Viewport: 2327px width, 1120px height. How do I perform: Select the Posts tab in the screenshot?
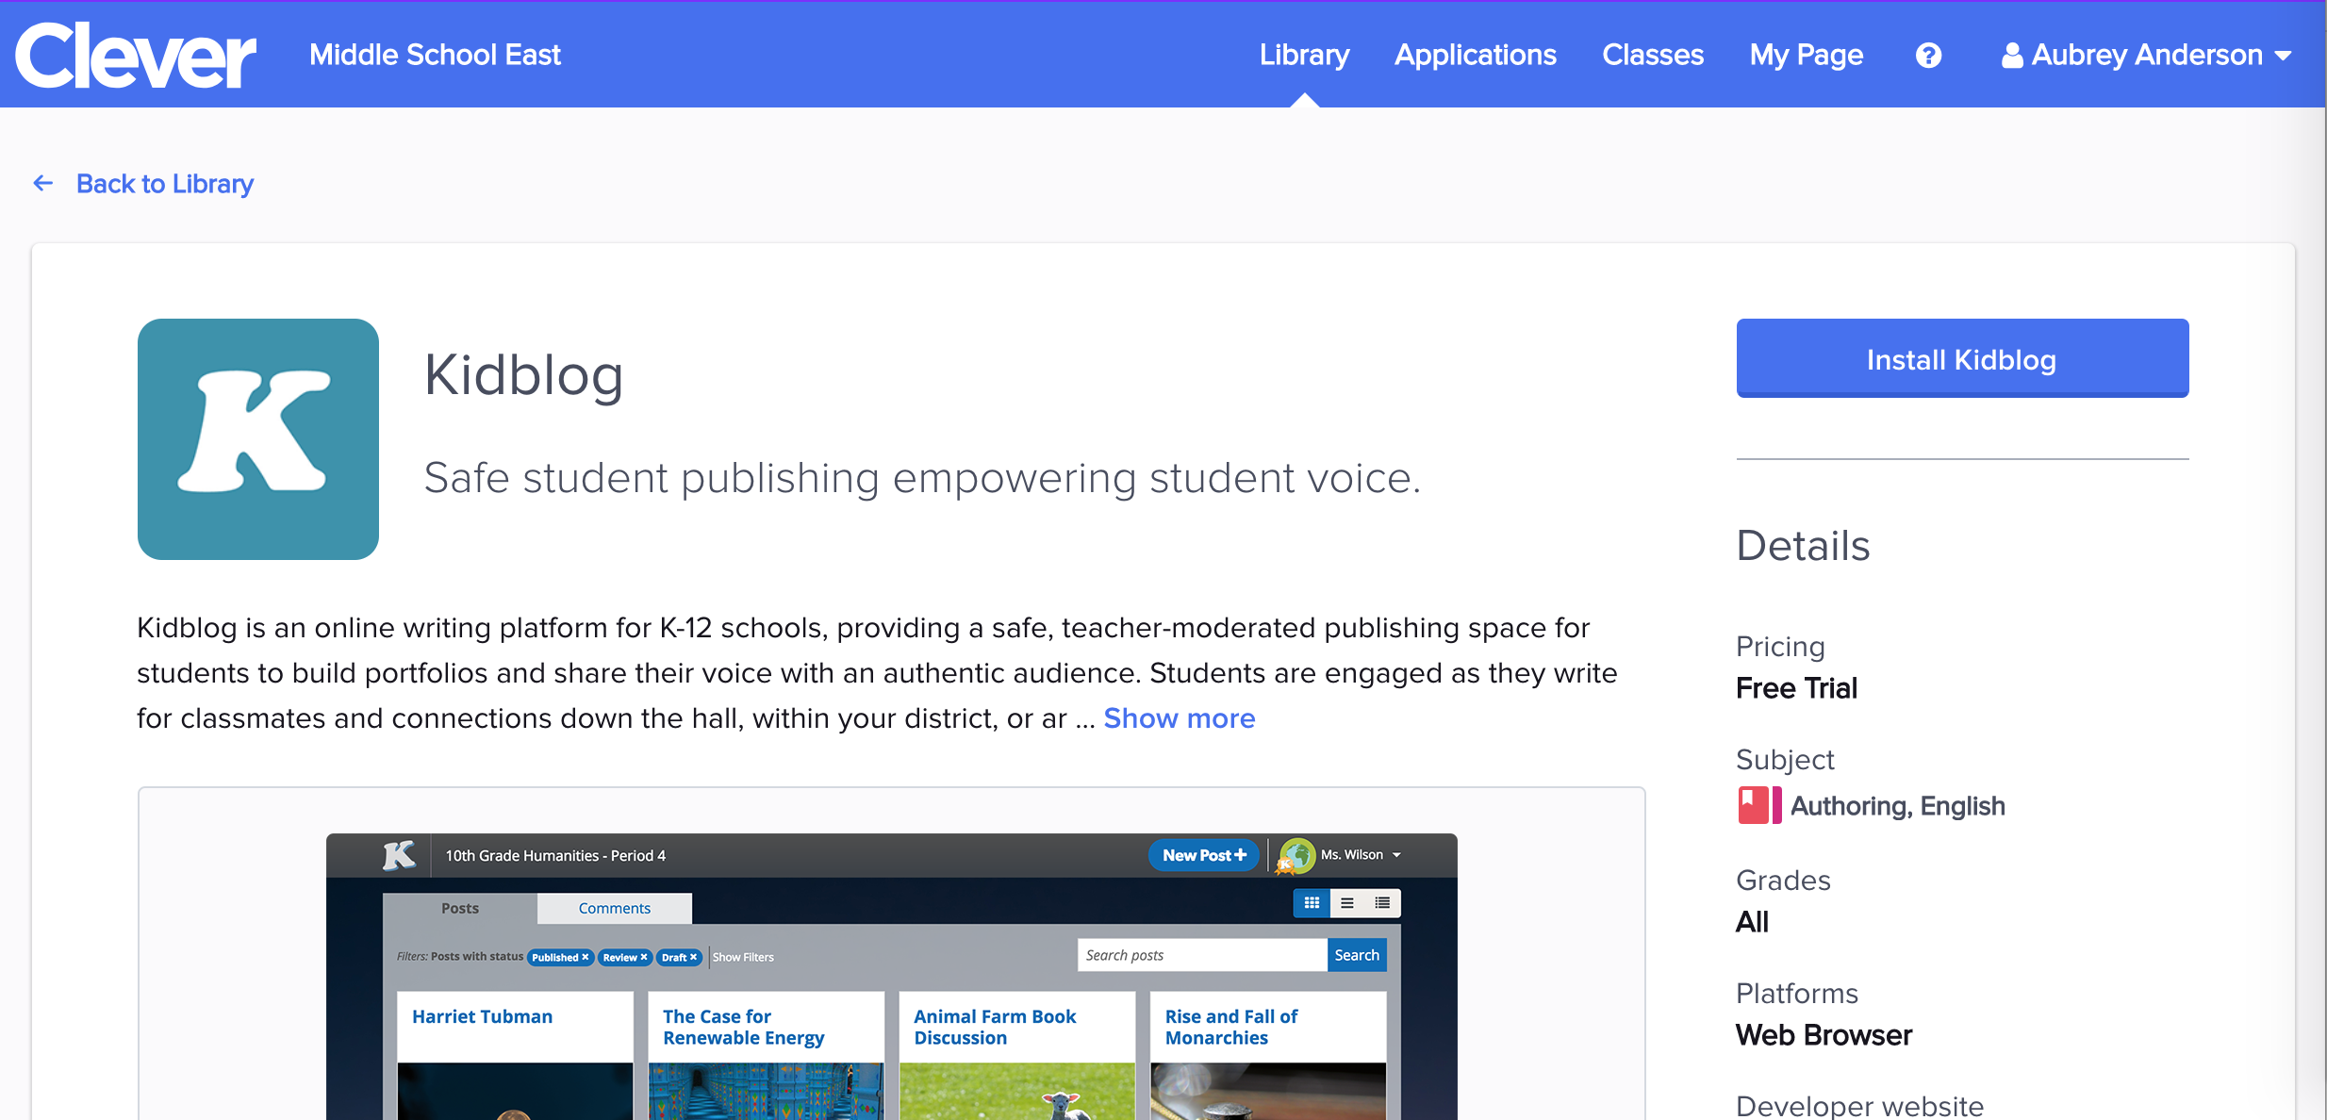[x=460, y=908]
